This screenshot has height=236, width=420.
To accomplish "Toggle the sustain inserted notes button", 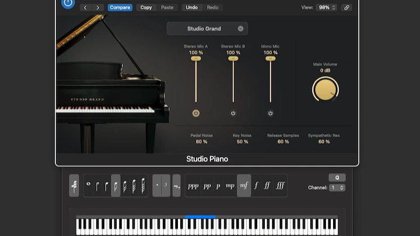I will (177, 186).
